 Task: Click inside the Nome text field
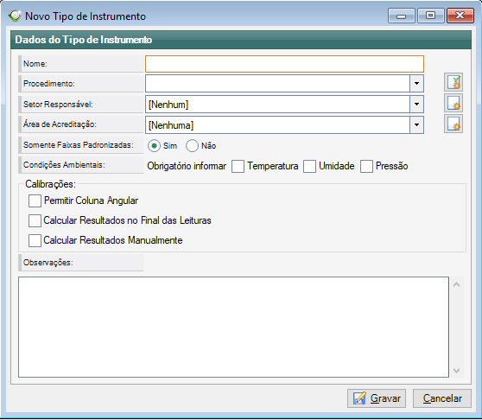click(285, 64)
